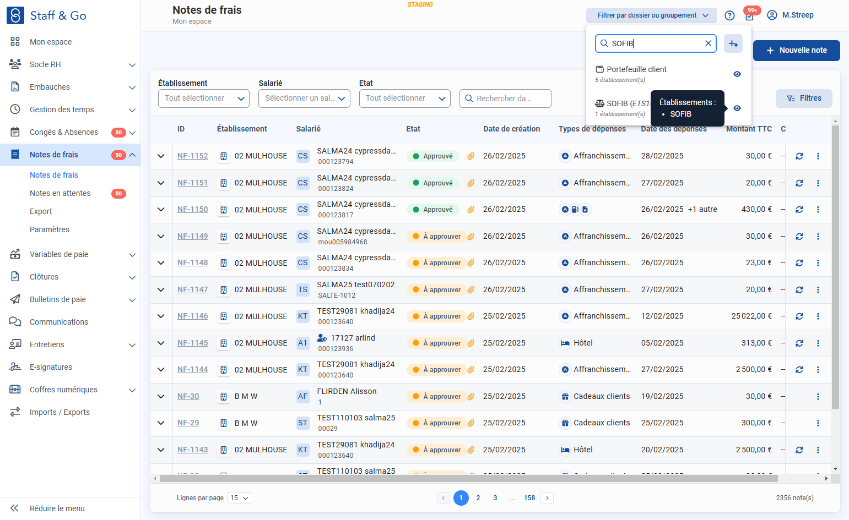Click the add grouping plus icon
This screenshot has width=849, height=520.
[733, 43]
